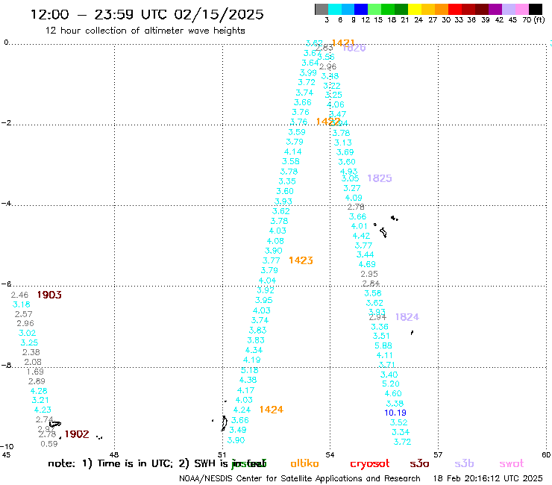Click the s3a satellite legend label

click(419, 463)
